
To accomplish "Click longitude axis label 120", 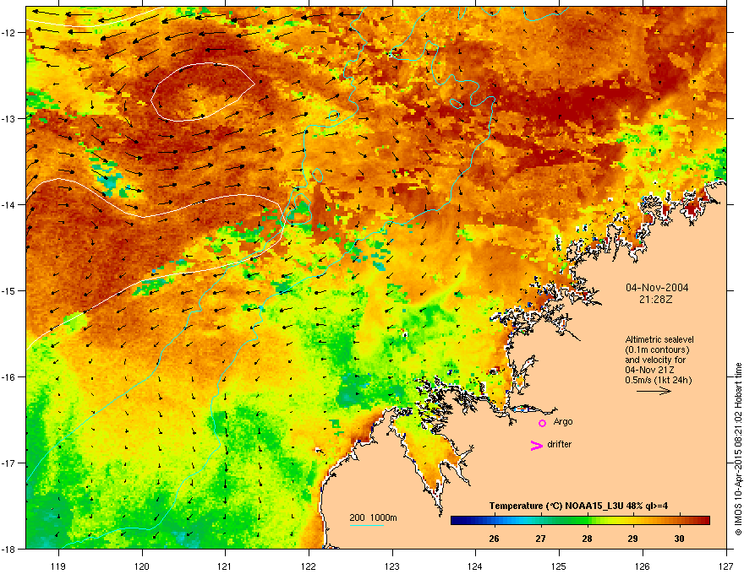I will (142, 566).
